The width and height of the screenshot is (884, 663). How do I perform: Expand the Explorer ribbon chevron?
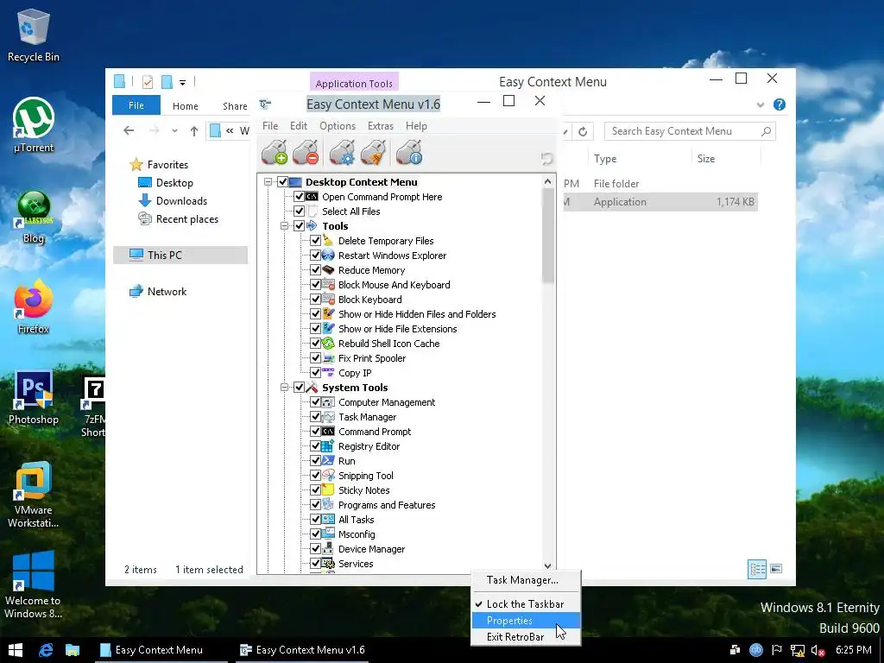761,104
